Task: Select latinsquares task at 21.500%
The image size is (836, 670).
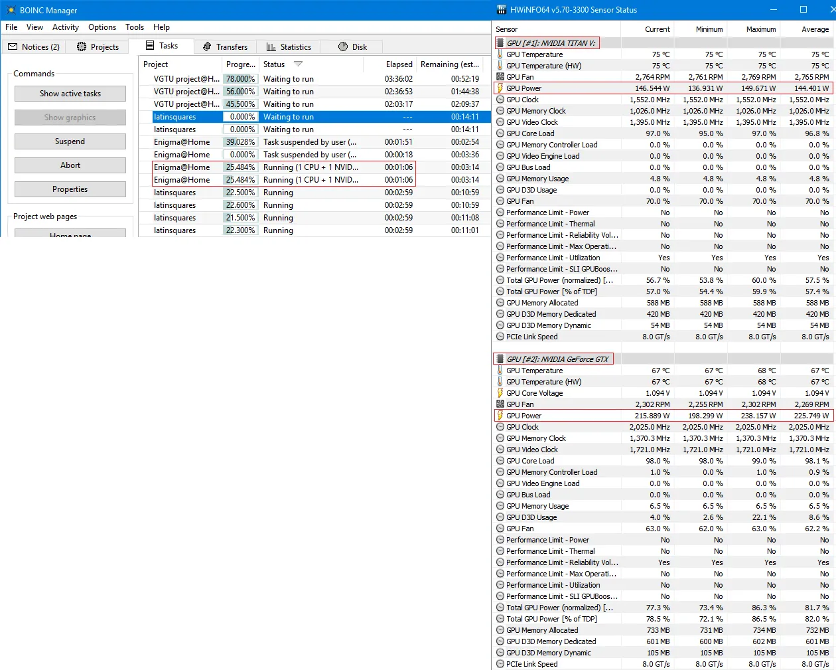Action: coord(314,218)
